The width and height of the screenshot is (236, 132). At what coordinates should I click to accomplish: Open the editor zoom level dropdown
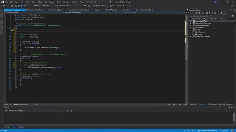click(8, 104)
